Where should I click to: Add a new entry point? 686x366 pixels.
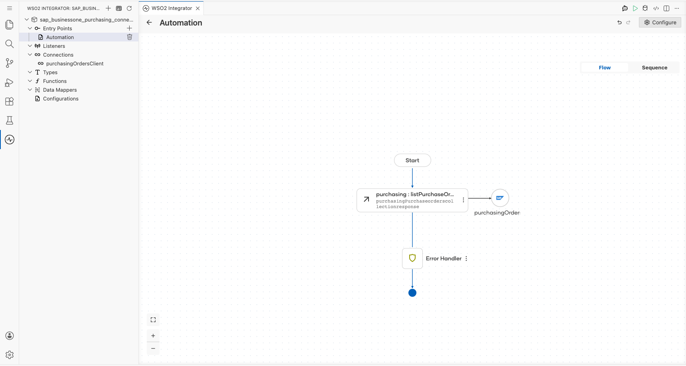coord(129,28)
